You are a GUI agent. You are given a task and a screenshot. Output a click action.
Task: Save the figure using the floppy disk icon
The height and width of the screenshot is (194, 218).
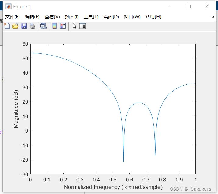click(24, 26)
